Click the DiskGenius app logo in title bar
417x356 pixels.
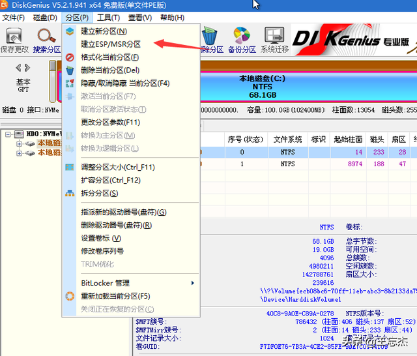4,5
